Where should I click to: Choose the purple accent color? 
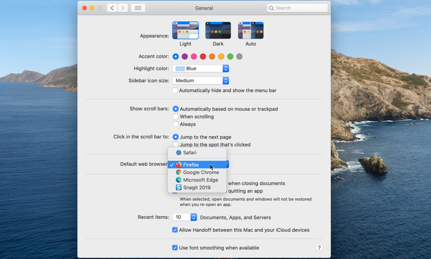(x=185, y=57)
